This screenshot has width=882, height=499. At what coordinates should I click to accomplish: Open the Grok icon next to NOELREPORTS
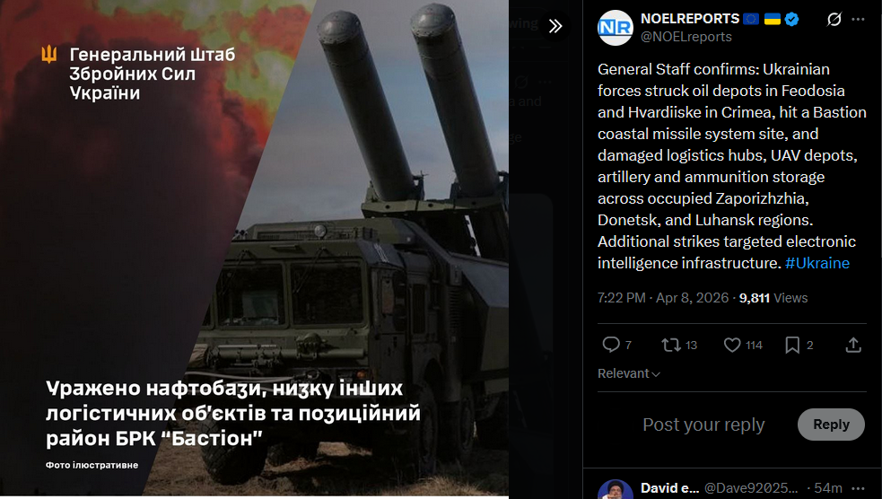pyautogui.click(x=834, y=19)
